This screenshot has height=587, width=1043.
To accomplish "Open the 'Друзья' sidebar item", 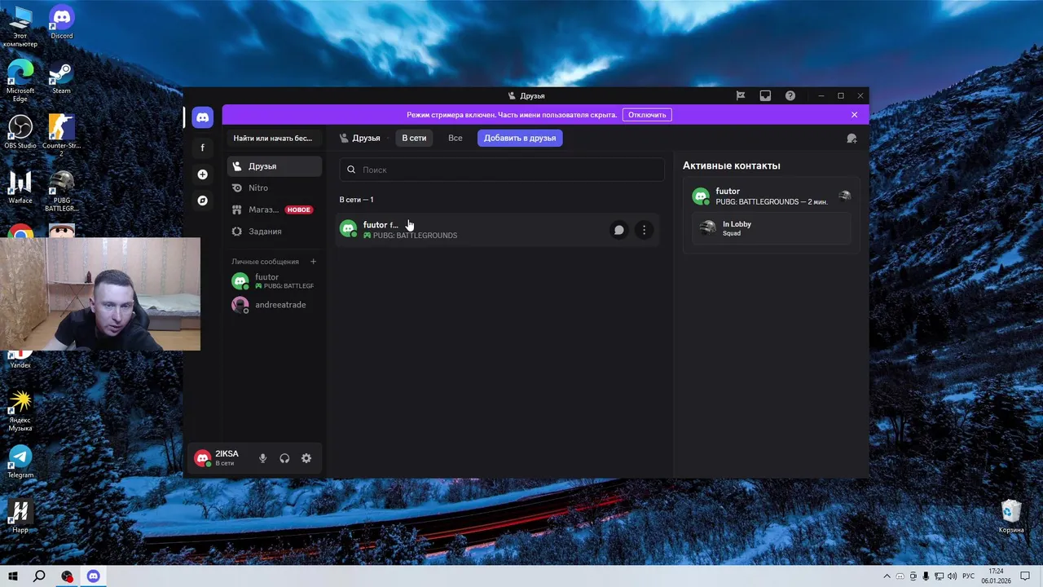I will pyautogui.click(x=275, y=166).
